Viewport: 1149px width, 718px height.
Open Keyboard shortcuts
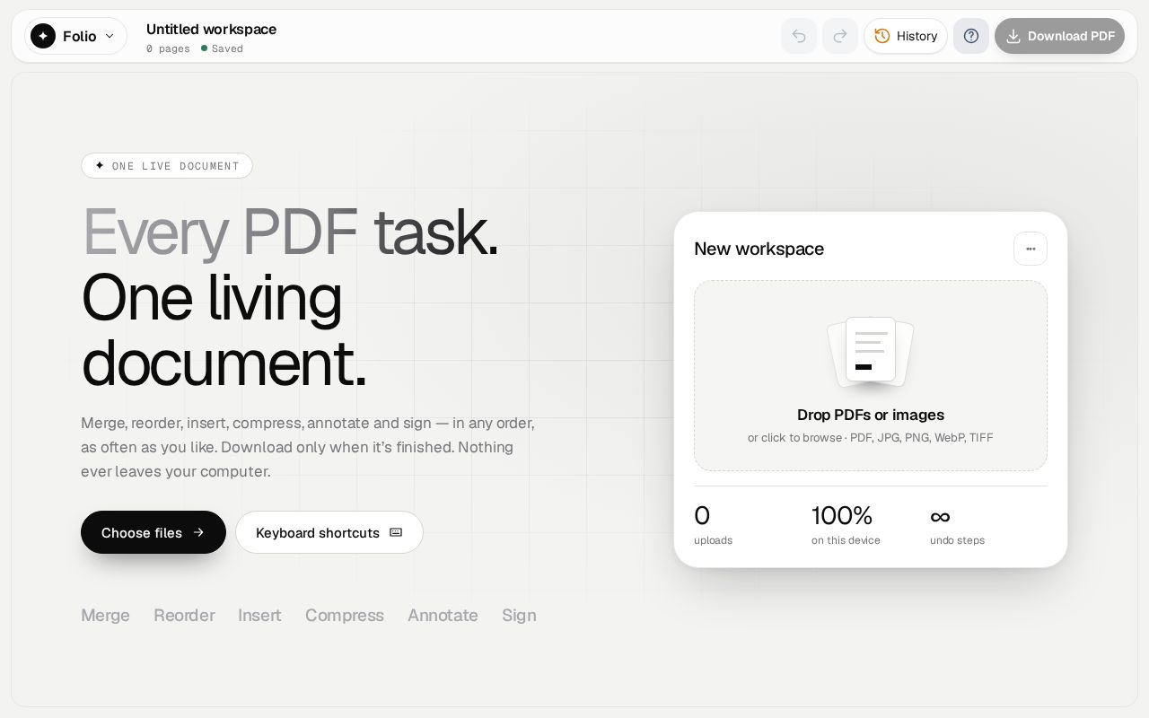(x=329, y=532)
